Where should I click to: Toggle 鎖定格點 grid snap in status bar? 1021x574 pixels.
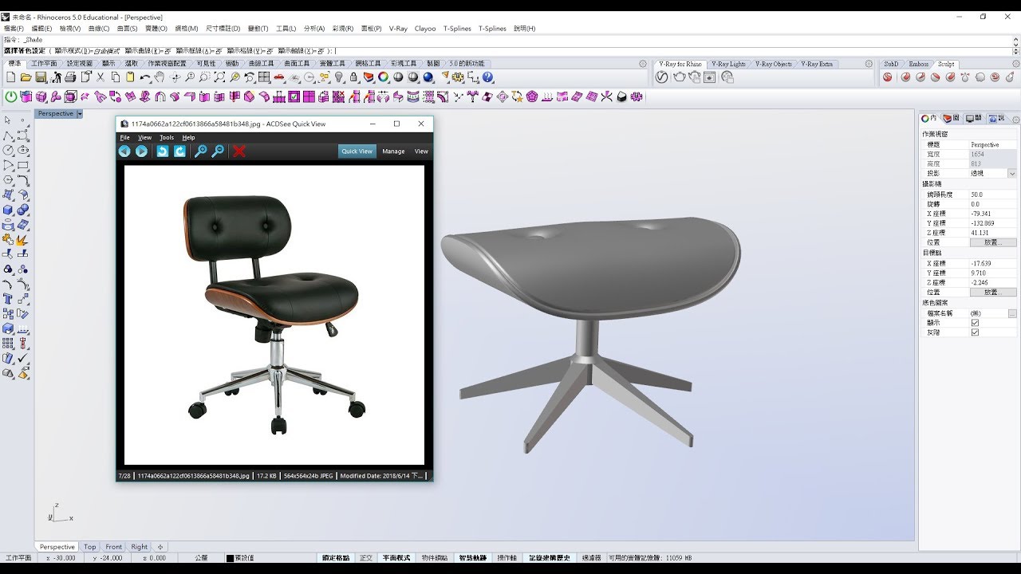point(336,558)
